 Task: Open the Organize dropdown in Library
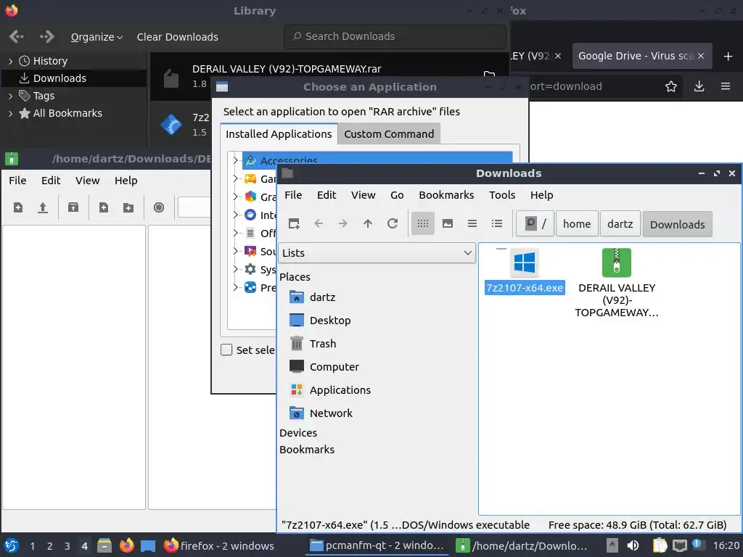coord(97,37)
